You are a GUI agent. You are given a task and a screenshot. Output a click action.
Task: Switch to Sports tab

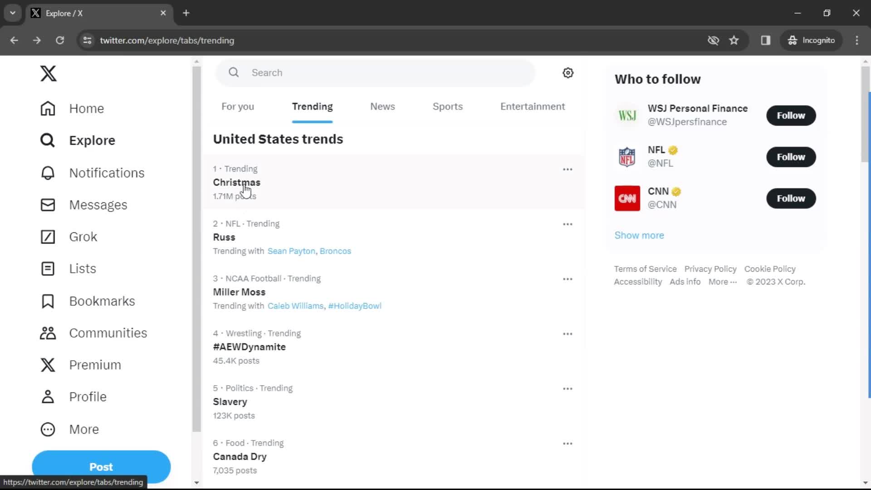(x=448, y=107)
